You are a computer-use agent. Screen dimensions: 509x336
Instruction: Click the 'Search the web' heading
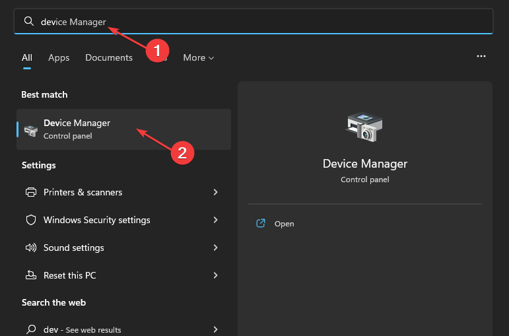[53, 302]
